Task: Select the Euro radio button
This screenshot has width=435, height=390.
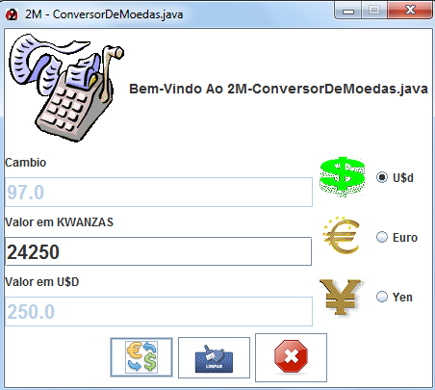Action: [x=382, y=237]
